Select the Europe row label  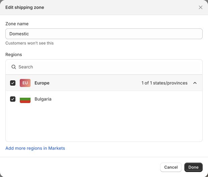[x=42, y=83]
